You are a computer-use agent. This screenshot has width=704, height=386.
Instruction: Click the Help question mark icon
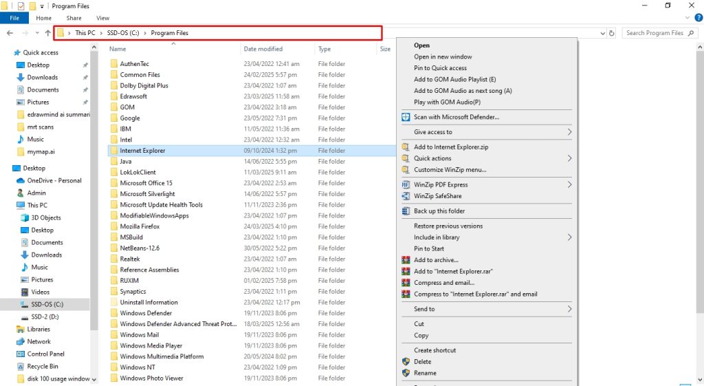[698, 18]
